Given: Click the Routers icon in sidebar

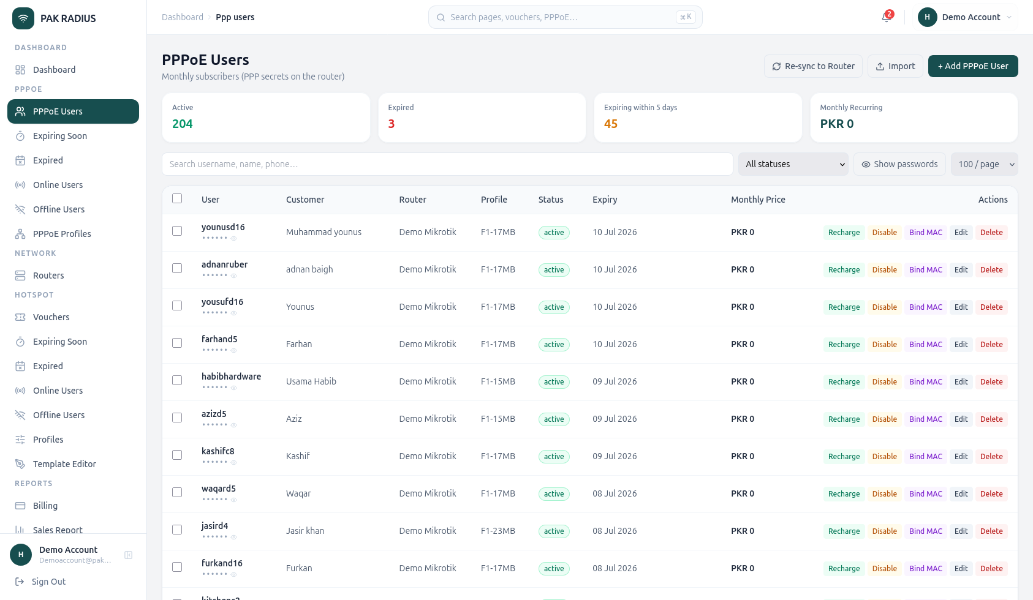Looking at the screenshot, I should 20,276.
